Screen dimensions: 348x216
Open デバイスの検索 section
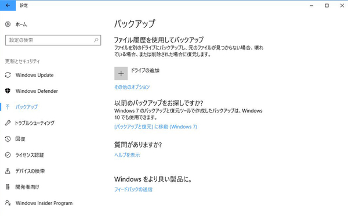tap(30, 171)
